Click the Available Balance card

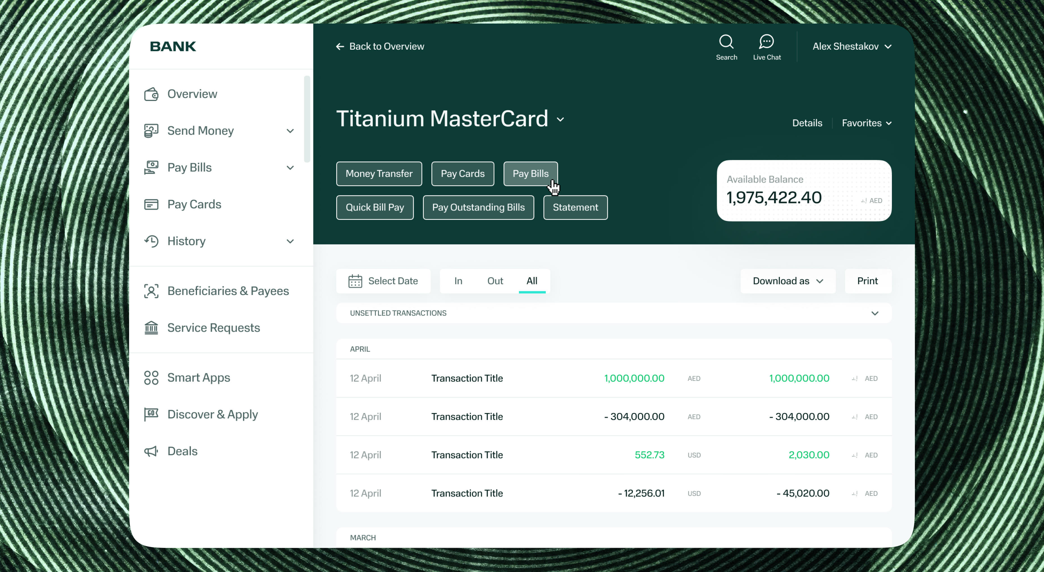pyautogui.click(x=804, y=191)
